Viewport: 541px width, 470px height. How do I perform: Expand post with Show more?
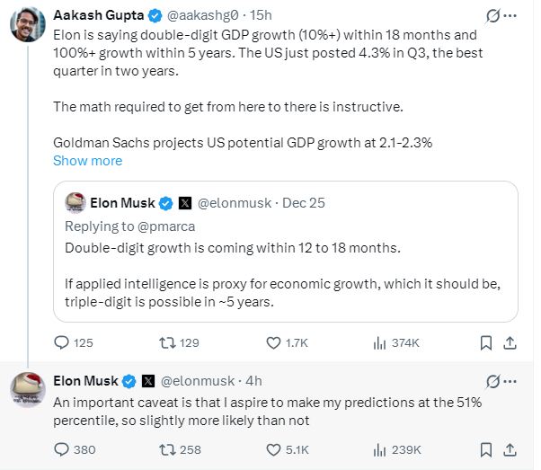point(87,161)
